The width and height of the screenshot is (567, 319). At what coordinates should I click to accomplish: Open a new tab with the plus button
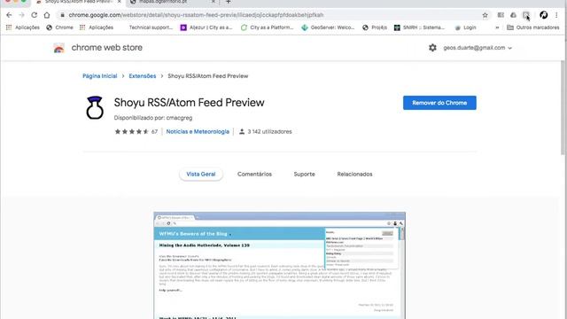(x=229, y=2)
